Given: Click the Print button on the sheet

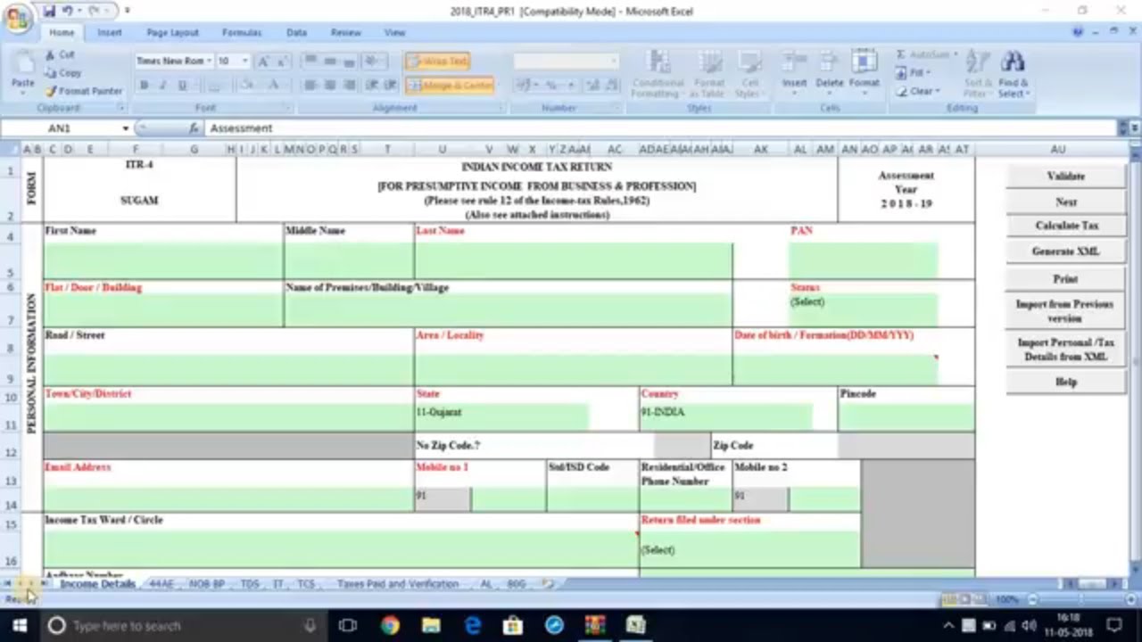Looking at the screenshot, I should [1066, 279].
